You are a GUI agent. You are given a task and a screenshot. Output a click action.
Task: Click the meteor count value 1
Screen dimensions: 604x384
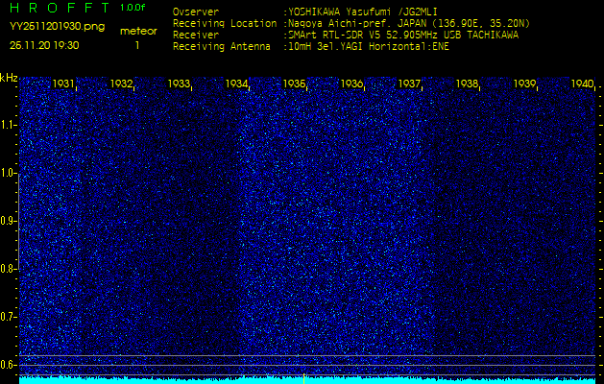coord(137,45)
